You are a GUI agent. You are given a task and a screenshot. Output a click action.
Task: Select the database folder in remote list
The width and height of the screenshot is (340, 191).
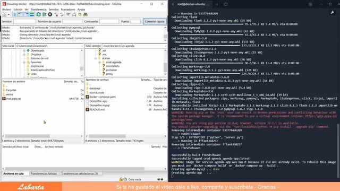pyautogui.click(x=95, y=89)
